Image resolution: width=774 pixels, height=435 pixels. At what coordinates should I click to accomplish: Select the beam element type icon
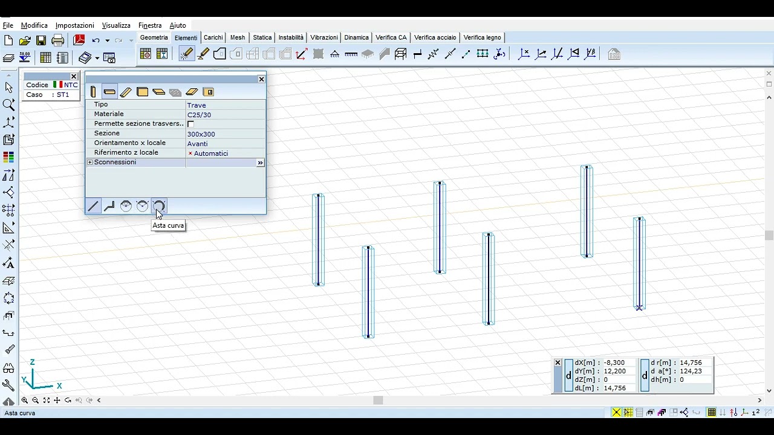coord(109,92)
